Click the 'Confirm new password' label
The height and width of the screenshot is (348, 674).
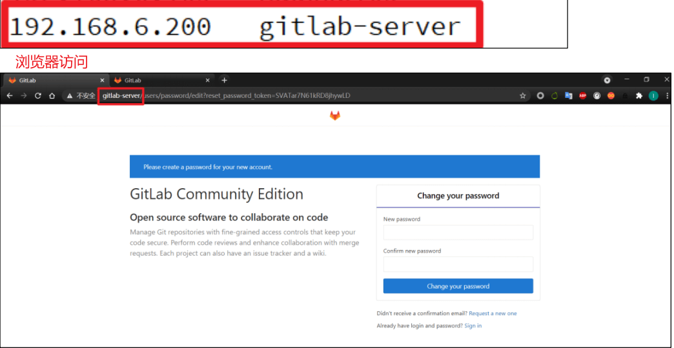[413, 251]
